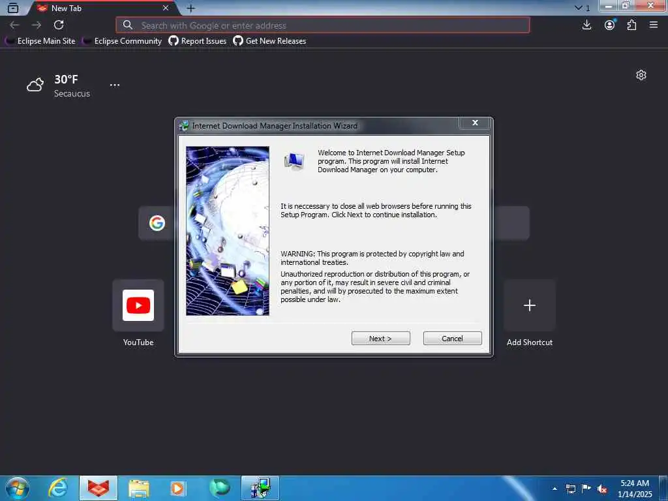Click the magnifier icon in the address bar
Screen dimensions: 668x501
point(127,25)
